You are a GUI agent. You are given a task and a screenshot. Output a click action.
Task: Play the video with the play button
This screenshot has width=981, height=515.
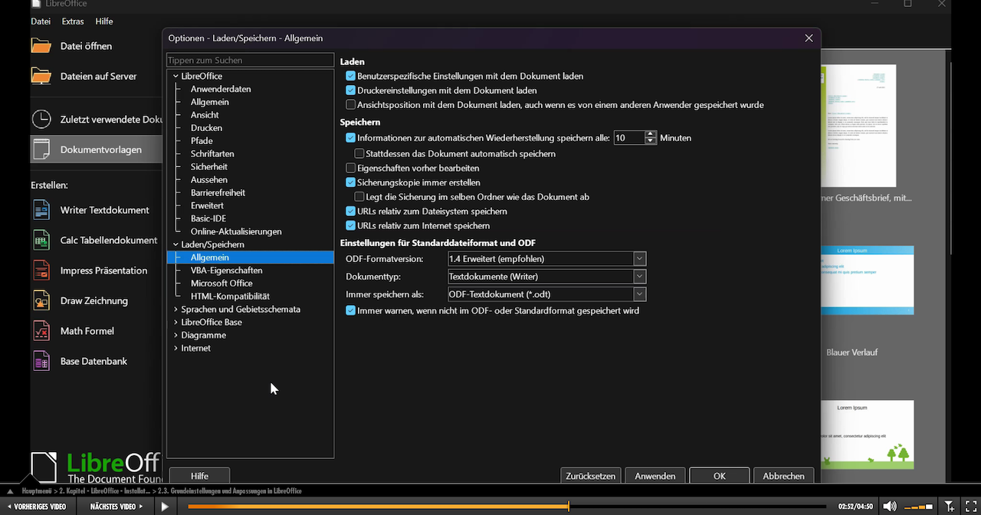[x=164, y=507]
